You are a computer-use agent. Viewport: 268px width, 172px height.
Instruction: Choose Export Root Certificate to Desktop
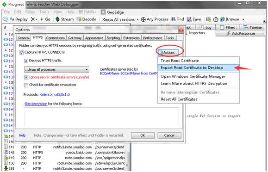coord(199,68)
